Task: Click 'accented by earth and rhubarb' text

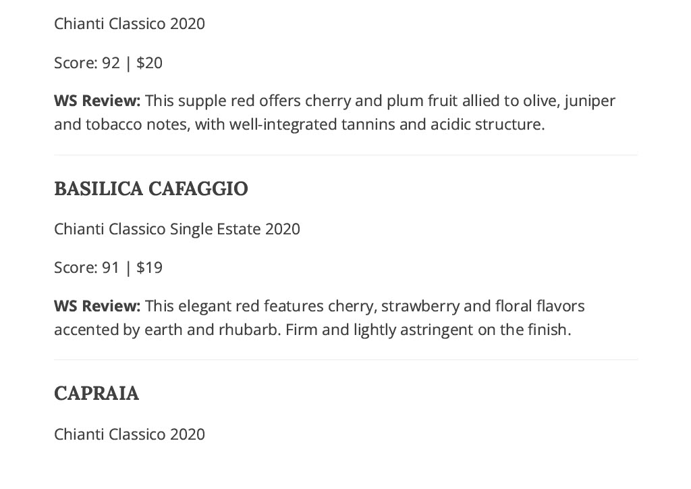Action: (167, 330)
